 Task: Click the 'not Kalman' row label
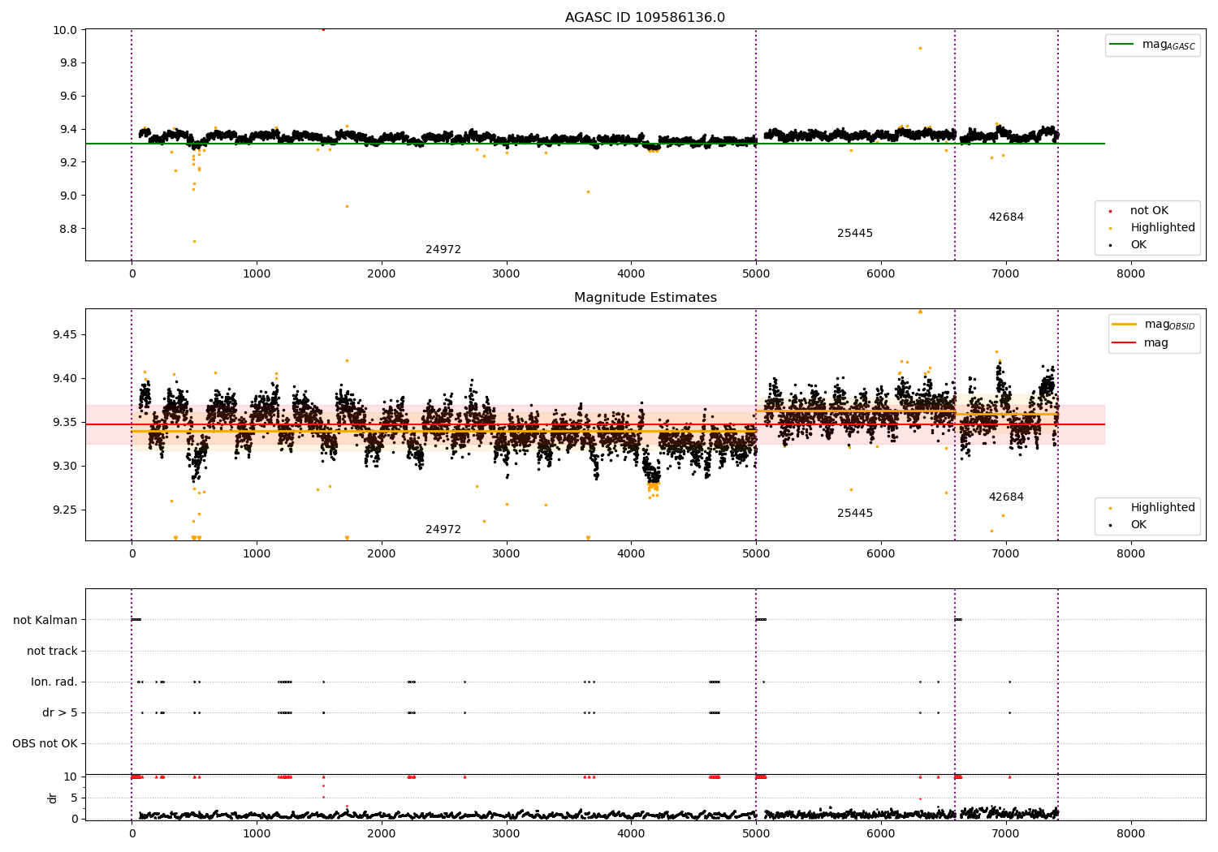(x=45, y=620)
